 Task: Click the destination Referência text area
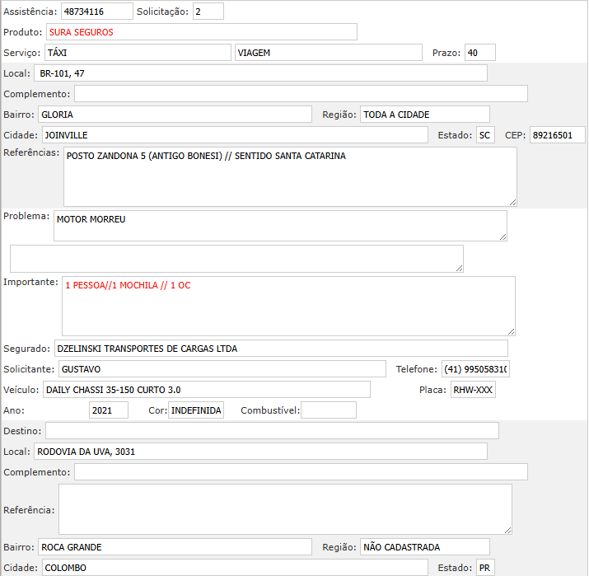pyautogui.click(x=286, y=509)
